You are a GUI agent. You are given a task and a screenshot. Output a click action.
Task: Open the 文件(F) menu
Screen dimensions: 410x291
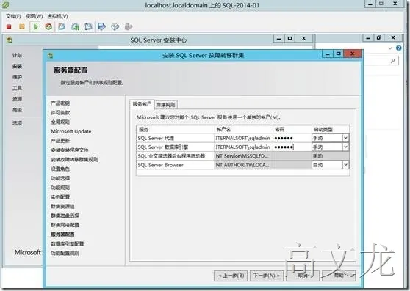point(13,16)
